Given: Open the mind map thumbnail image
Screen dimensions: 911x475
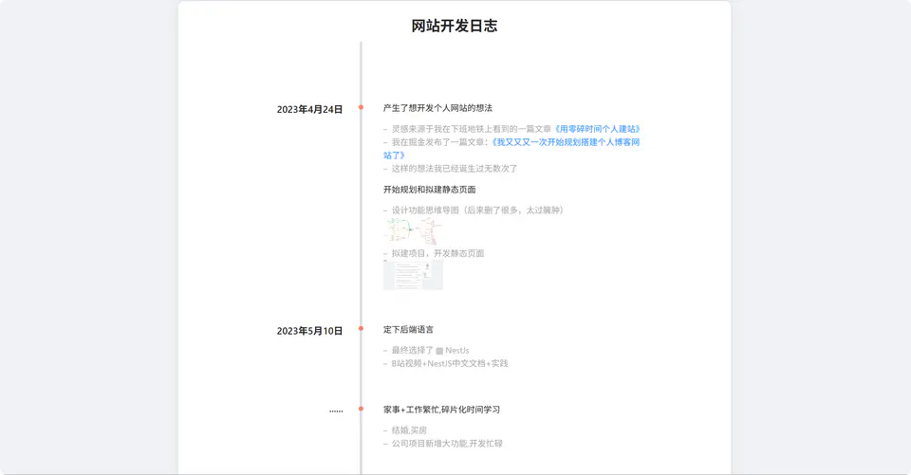Looking at the screenshot, I should pos(413,231).
